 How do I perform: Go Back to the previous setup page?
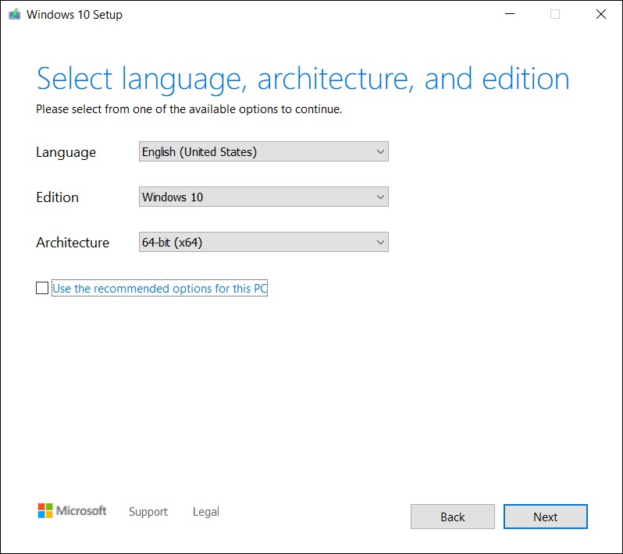click(453, 517)
